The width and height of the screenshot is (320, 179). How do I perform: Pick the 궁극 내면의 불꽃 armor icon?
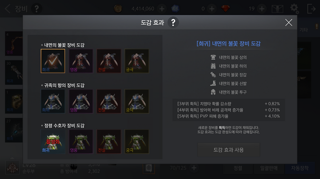point(137,61)
